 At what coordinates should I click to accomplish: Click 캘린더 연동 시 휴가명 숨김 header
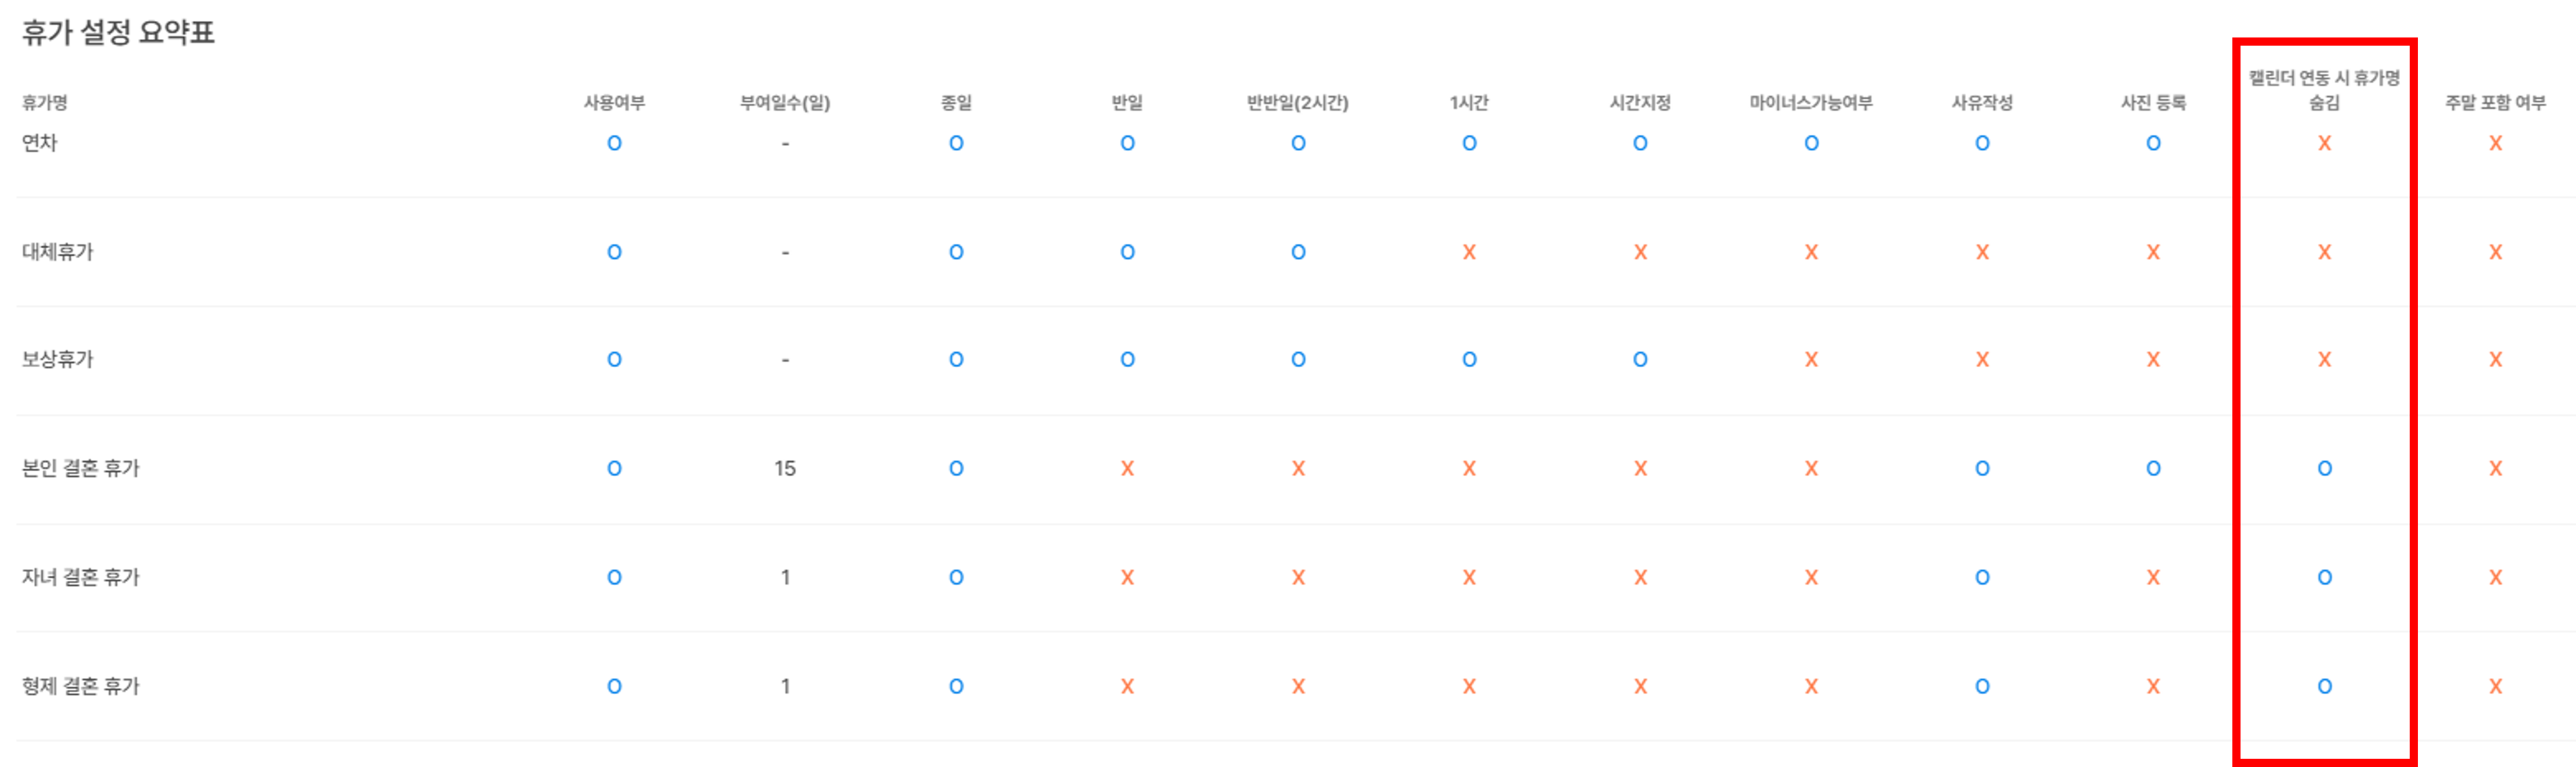tap(2324, 89)
